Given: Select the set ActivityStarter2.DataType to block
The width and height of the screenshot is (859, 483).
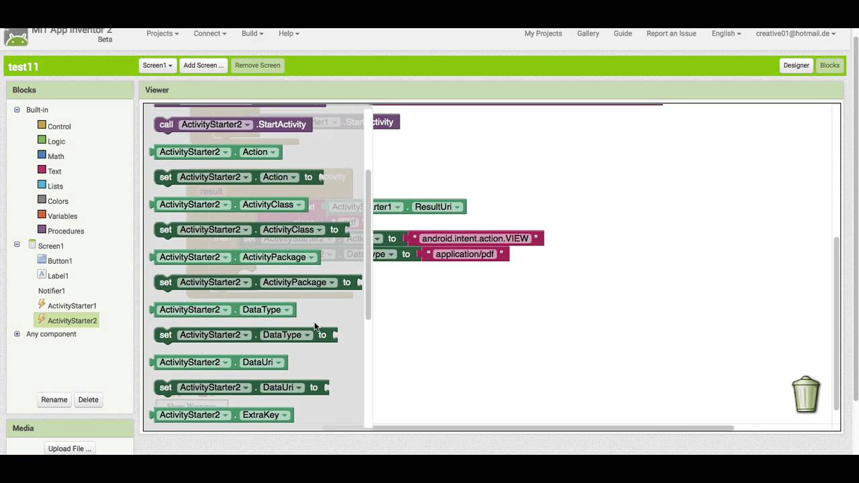Looking at the screenshot, I should pos(246,335).
